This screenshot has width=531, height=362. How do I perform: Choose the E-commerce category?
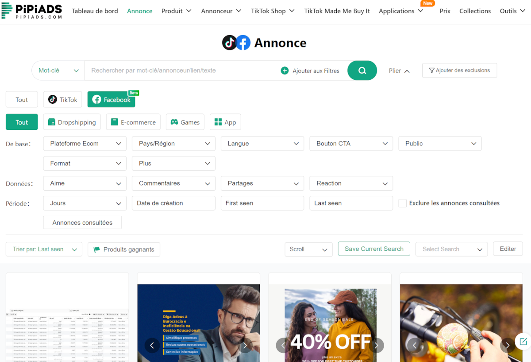click(133, 122)
